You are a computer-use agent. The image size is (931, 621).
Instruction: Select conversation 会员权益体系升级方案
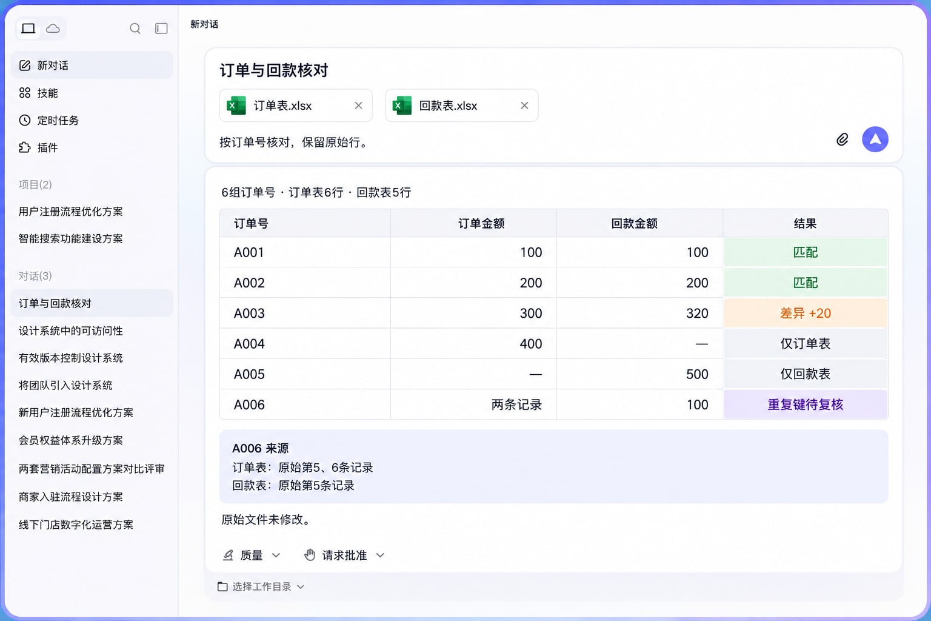click(71, 441)
